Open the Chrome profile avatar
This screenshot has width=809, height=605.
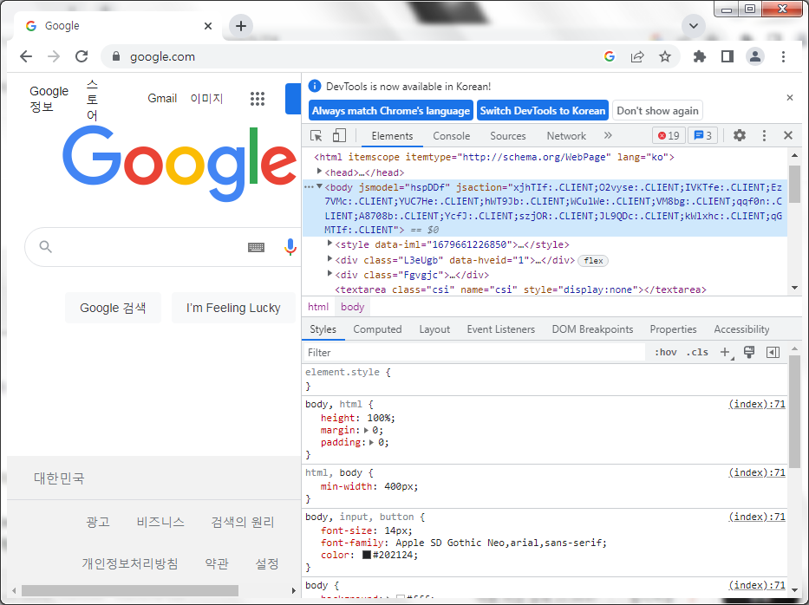[x=755, y=56]
